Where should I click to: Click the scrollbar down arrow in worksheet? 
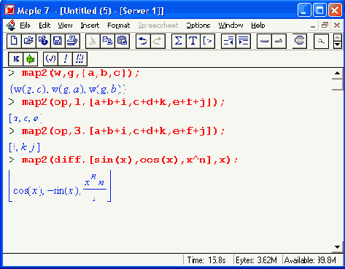(x=337, y=247)
